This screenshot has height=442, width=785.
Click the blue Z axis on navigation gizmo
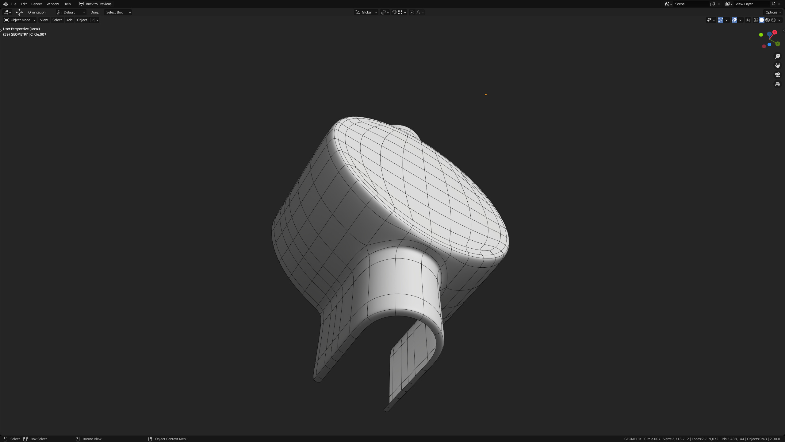point(769,34)
